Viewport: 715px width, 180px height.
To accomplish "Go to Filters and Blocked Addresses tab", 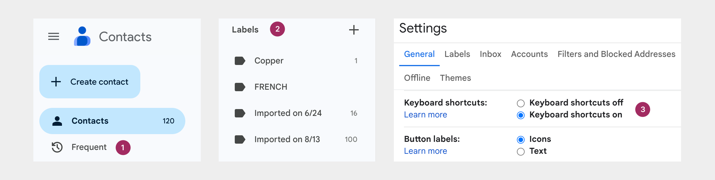I will tap(616, 54).
